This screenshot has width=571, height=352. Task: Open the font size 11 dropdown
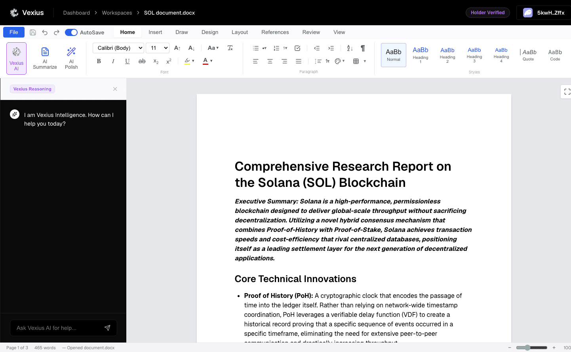[x=158, y=48]
